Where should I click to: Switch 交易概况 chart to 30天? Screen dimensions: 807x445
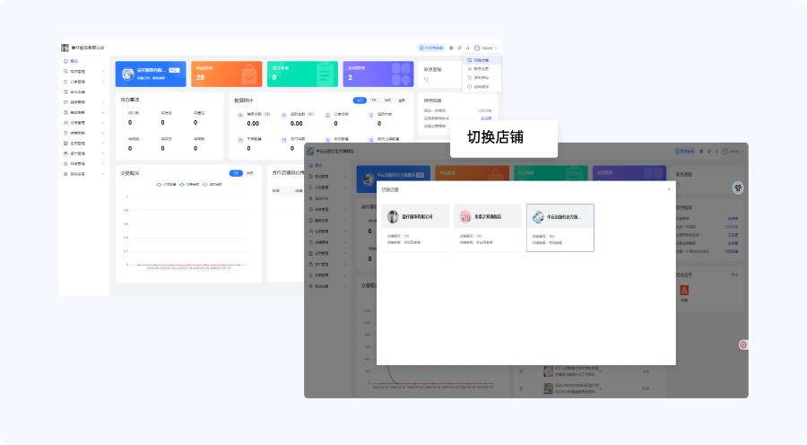click(250, 172)
